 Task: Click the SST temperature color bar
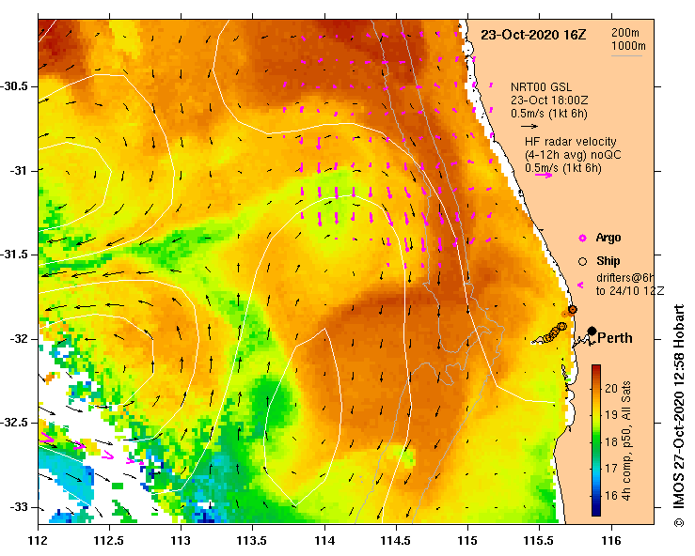coord(596,440)
